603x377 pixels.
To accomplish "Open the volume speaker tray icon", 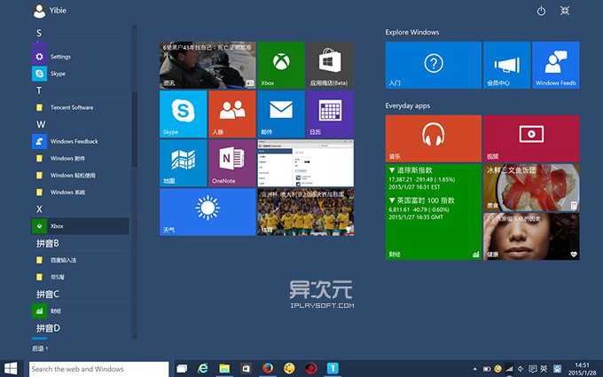I will pyautogui.click(x=521, y=369).
